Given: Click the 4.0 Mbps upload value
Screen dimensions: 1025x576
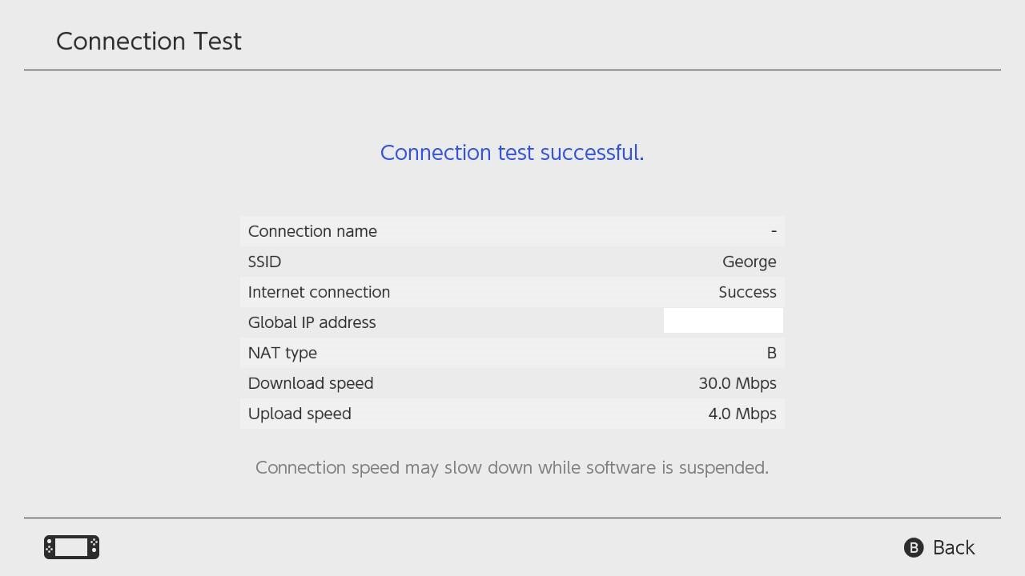Looking at the screenshot, I should pyautogui.click(x=742, y=414).
